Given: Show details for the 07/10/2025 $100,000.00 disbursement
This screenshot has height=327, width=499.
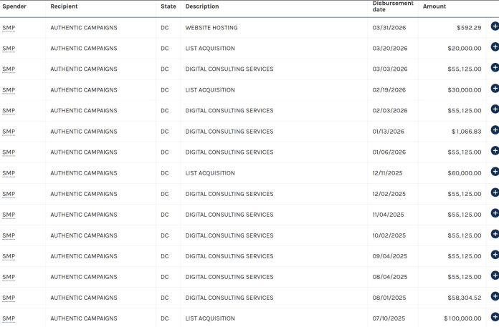Looking at the screenshot, I should tap(495, 317).
